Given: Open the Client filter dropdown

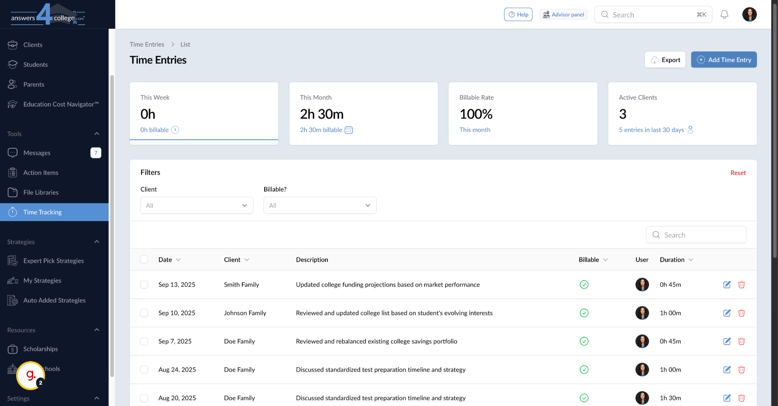Looking at the screenshot, I should 197,205.
